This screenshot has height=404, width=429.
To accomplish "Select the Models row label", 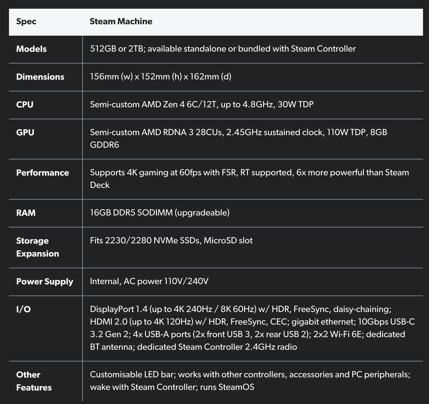I will 31,49.
